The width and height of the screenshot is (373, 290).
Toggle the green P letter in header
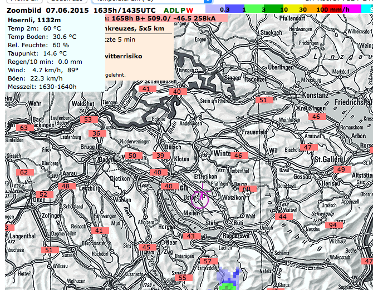pyautogui.click(x=183, y=11)
